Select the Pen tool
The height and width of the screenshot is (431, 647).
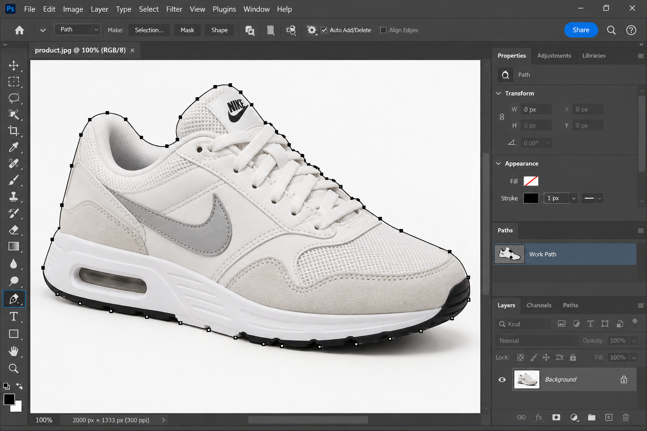coord(14,299)
